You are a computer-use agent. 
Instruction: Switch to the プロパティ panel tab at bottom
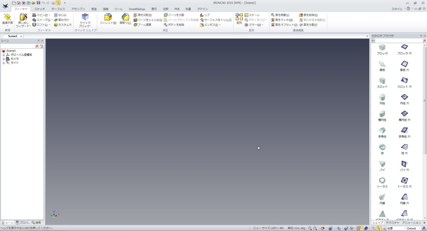(x=23, y=222)
